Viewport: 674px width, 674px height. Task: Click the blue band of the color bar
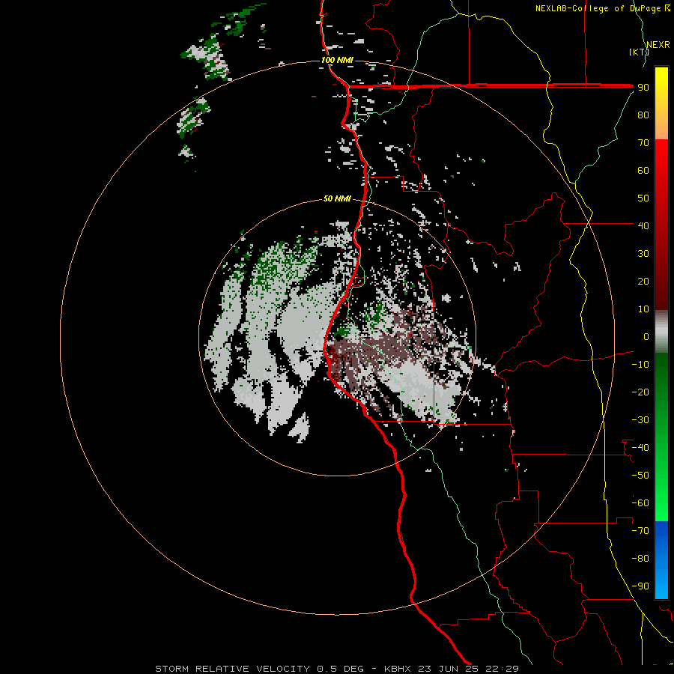661,560
